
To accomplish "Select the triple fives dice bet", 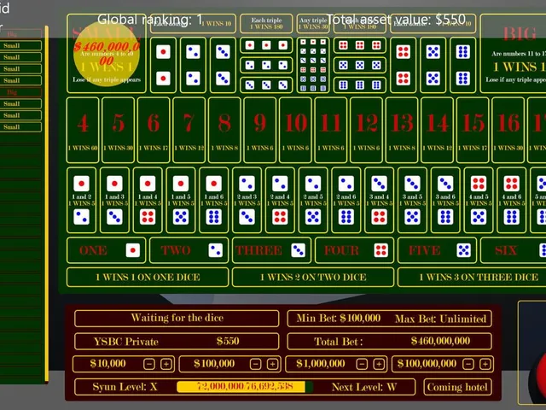I will click(360, 65).
